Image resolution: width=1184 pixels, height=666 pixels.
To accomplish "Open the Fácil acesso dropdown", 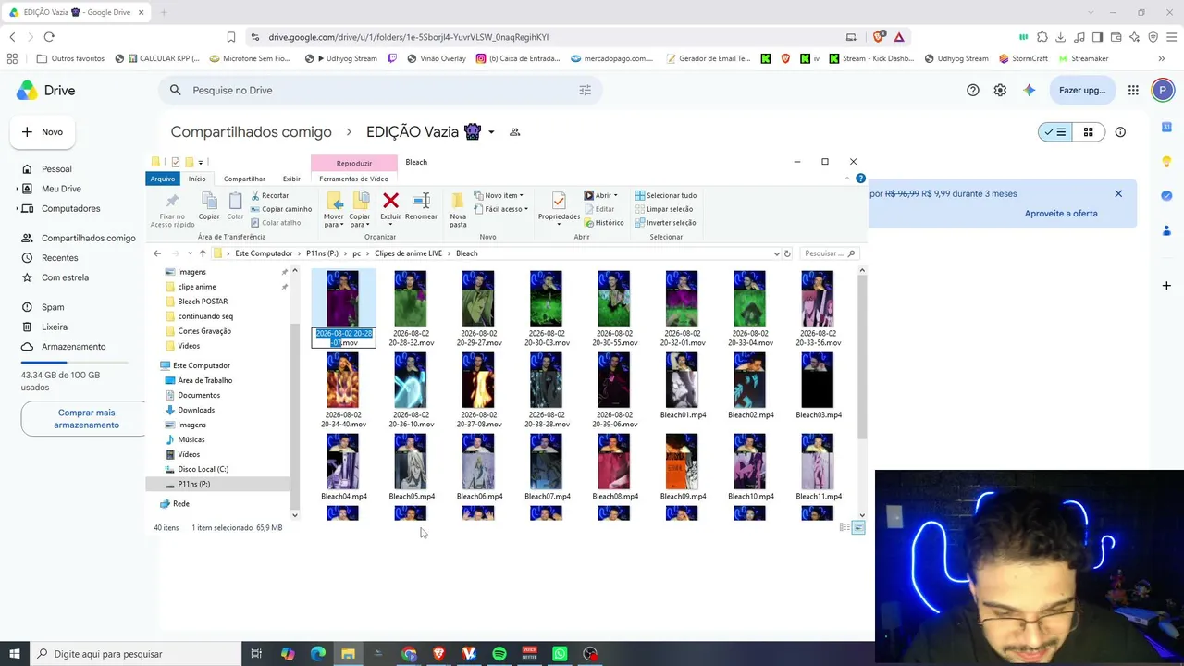I will click(500, 209).
